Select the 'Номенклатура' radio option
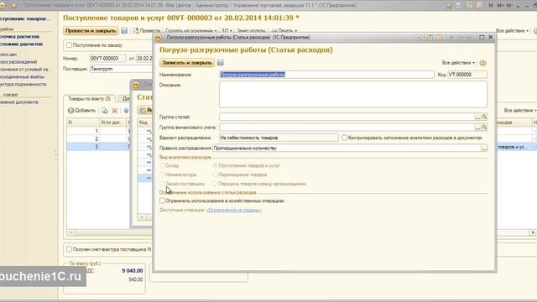Screen dimensions: 537x302 point(162,174)
